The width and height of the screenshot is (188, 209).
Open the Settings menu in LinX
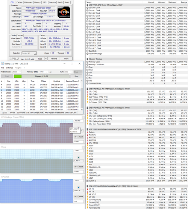(x=10, y=68)
